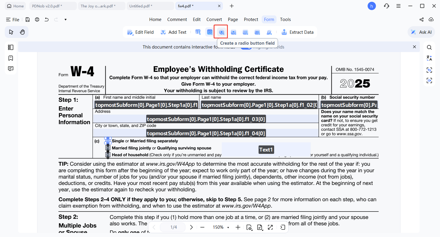
Task: Open the Search panel in the right sidebar
Action: [429, 47]
